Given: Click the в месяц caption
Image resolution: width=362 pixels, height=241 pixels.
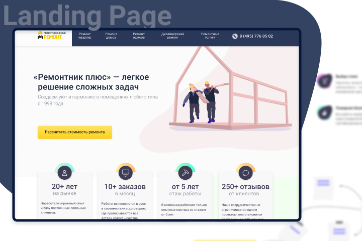Looking at the screenshot, I should click(x=125, y=194).
